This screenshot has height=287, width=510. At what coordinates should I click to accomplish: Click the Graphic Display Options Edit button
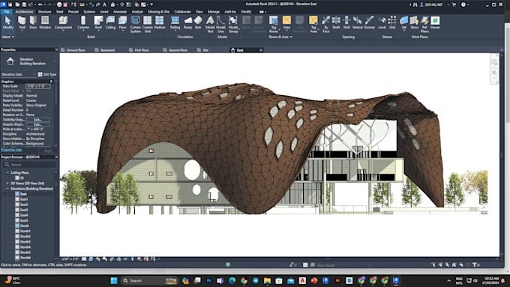pos(37,124)
